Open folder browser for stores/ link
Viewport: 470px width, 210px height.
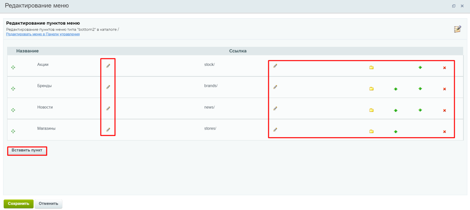tap(371, 131)
